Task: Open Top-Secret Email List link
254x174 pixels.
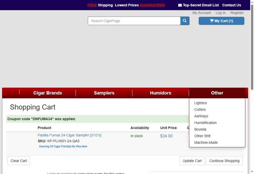Action: click(x=201, y=5)
